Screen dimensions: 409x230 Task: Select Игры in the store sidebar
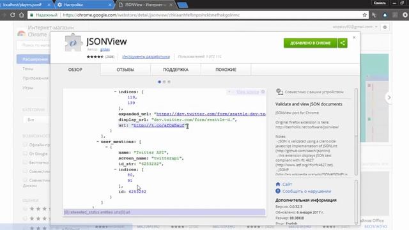27,88
